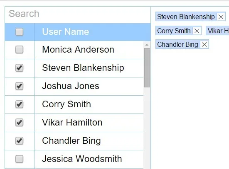
Task: Uncheck the Steven Blankenship checkbox
Action: point(19,68)
